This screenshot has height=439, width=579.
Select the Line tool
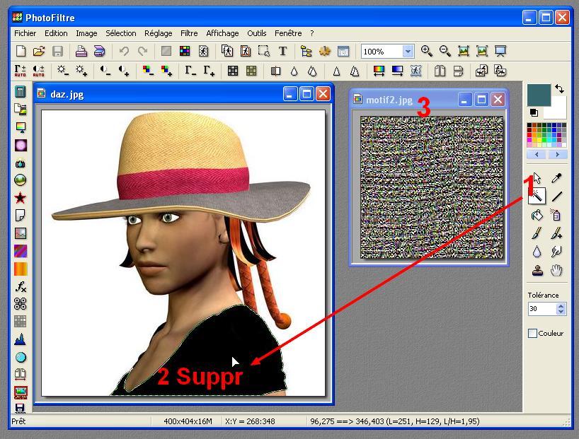point(556,197)
